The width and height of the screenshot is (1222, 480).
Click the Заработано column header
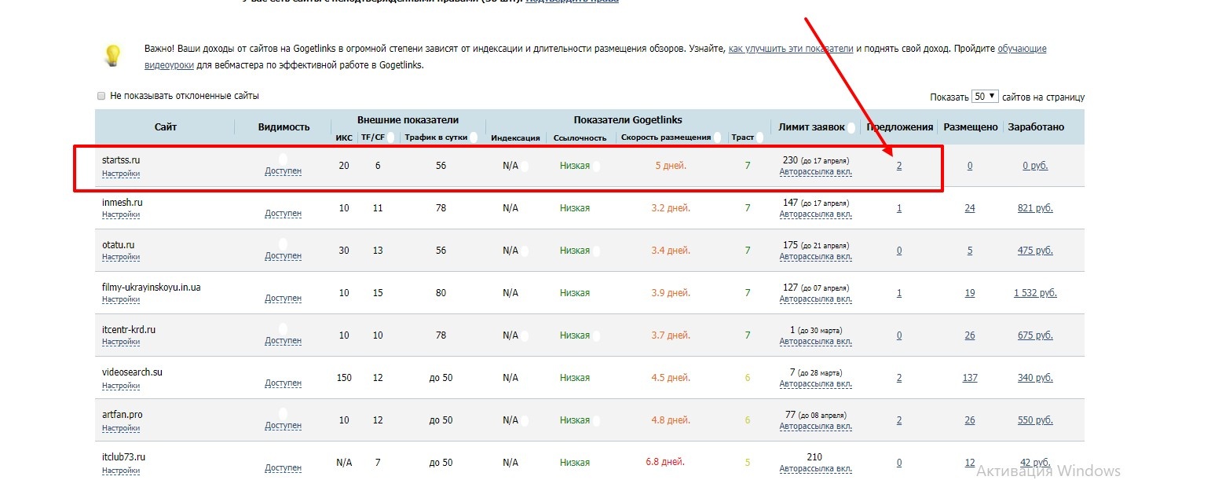click(x=1036, y=126)
